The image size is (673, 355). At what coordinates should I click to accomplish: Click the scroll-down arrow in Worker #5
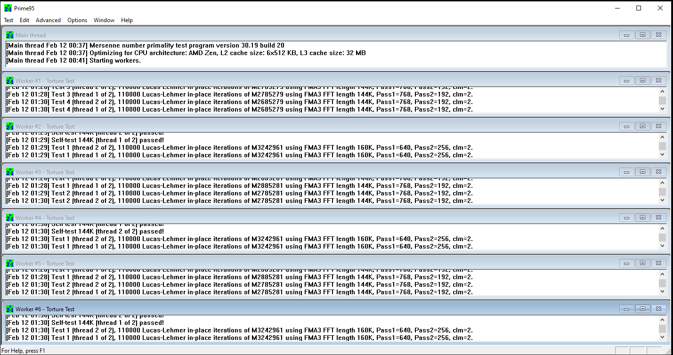pyautogui.click(x=662, y=291)
